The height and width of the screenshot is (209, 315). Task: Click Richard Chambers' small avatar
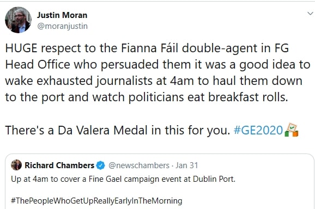coord(16,165)
